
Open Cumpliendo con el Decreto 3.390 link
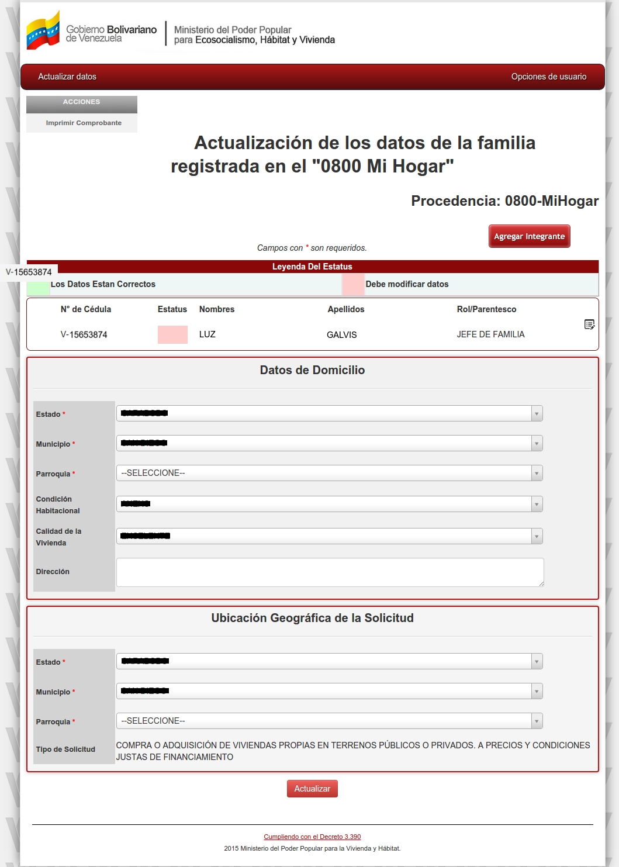312,837
